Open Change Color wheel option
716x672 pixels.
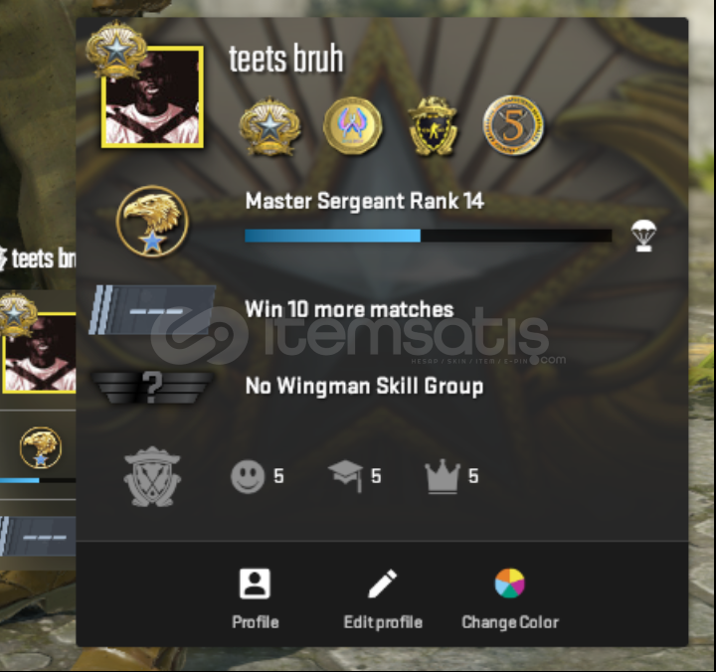tap(510, 599)
